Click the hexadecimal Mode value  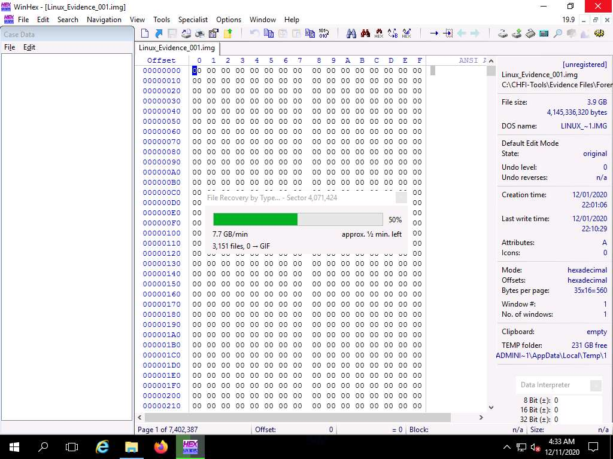click(587, 270)
